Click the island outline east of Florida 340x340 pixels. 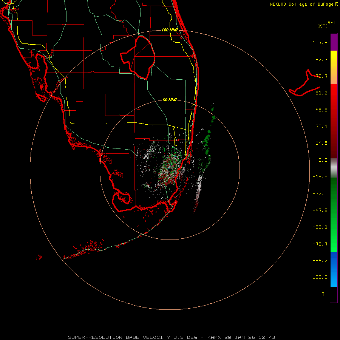(304, 83)
